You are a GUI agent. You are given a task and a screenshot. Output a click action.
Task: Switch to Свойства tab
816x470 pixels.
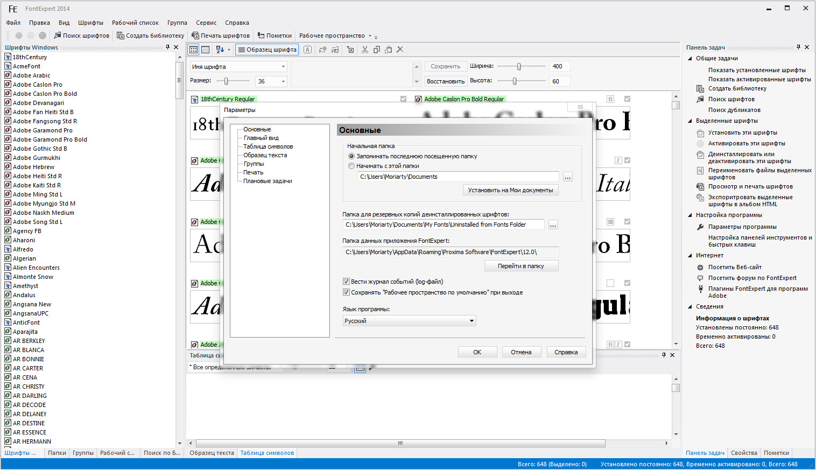tap(744, 453)
